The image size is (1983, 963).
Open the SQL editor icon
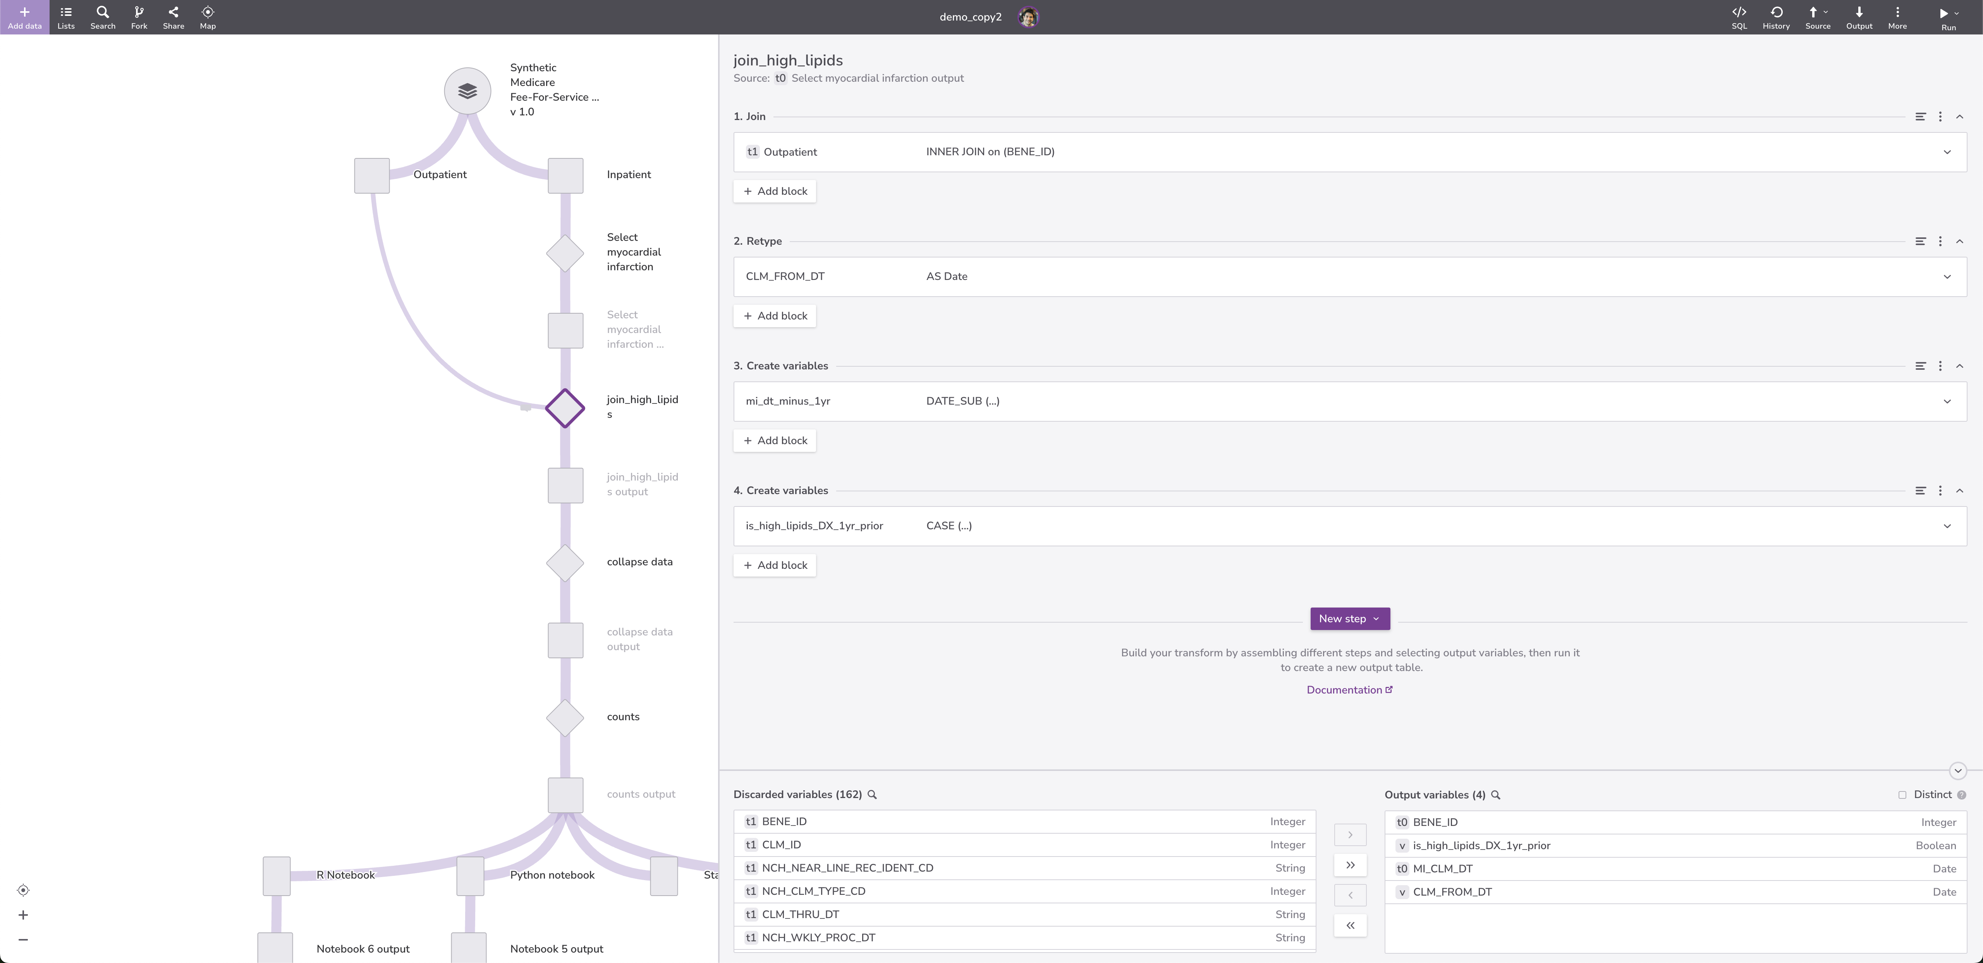tap(1739, 17)
